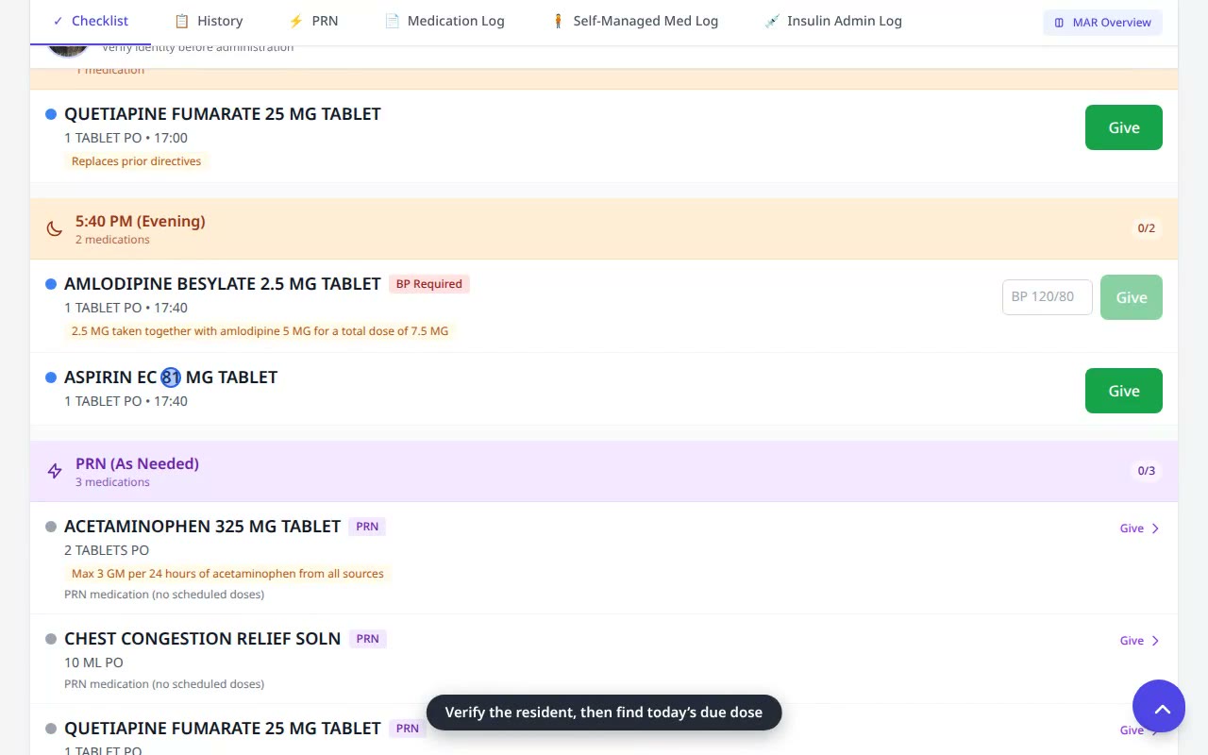Click the PRN badge beside Acetaminophen
Image resolution: width=1208 pixels, height=755 pixels.
[367, 527]
